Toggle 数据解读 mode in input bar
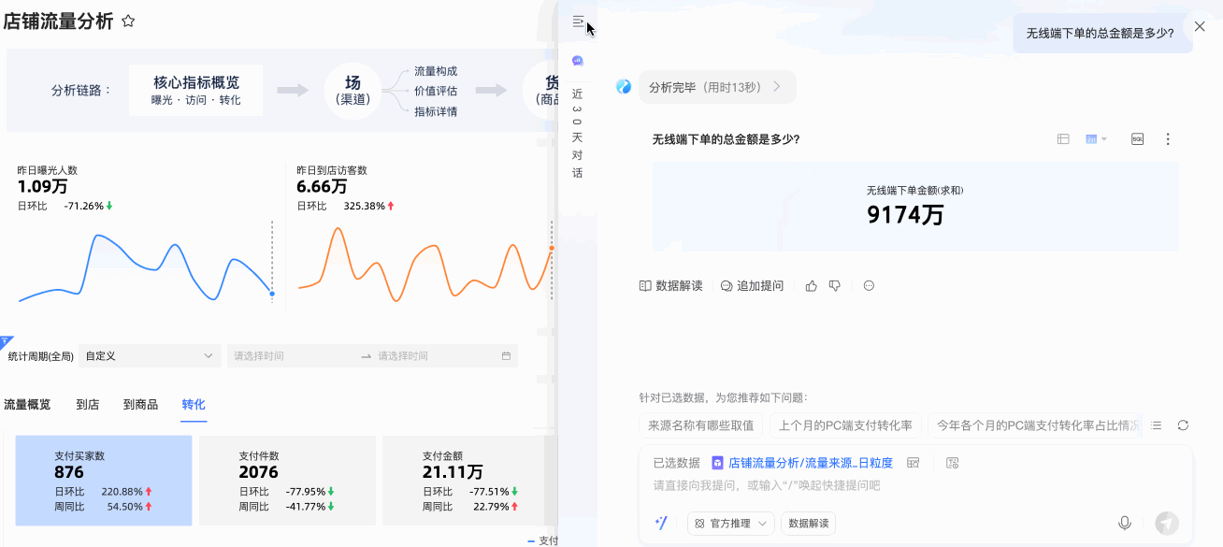The image size is (1223, 547). point(808,524)
